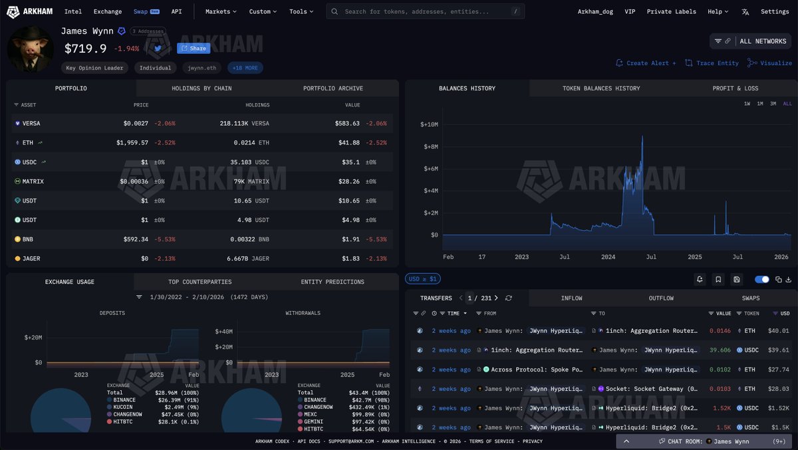Click the Share button
The height and width of the screenshot is (450, 798).
193,48
